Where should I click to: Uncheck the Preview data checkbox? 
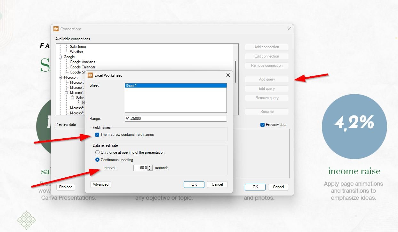[263, 125]
